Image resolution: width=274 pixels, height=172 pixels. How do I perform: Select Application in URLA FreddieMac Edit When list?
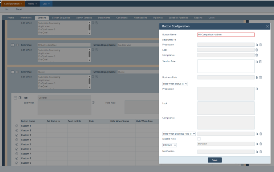tap(44, 53)
